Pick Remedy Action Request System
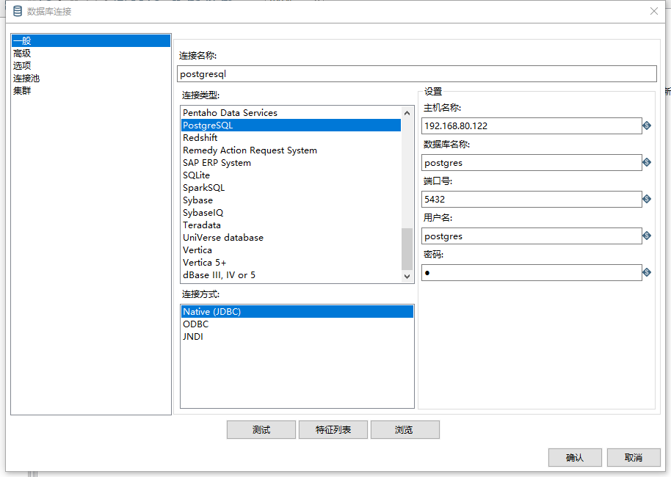 point(291,150)
